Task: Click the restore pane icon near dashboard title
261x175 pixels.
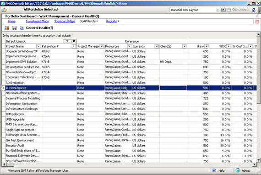Action: (x=257, y=16)
